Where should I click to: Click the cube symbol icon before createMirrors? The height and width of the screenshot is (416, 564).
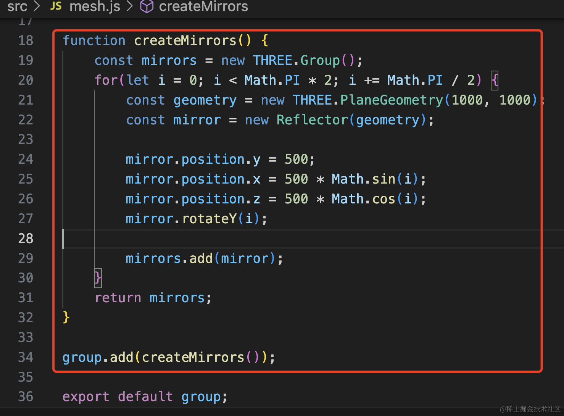[147, 6]
